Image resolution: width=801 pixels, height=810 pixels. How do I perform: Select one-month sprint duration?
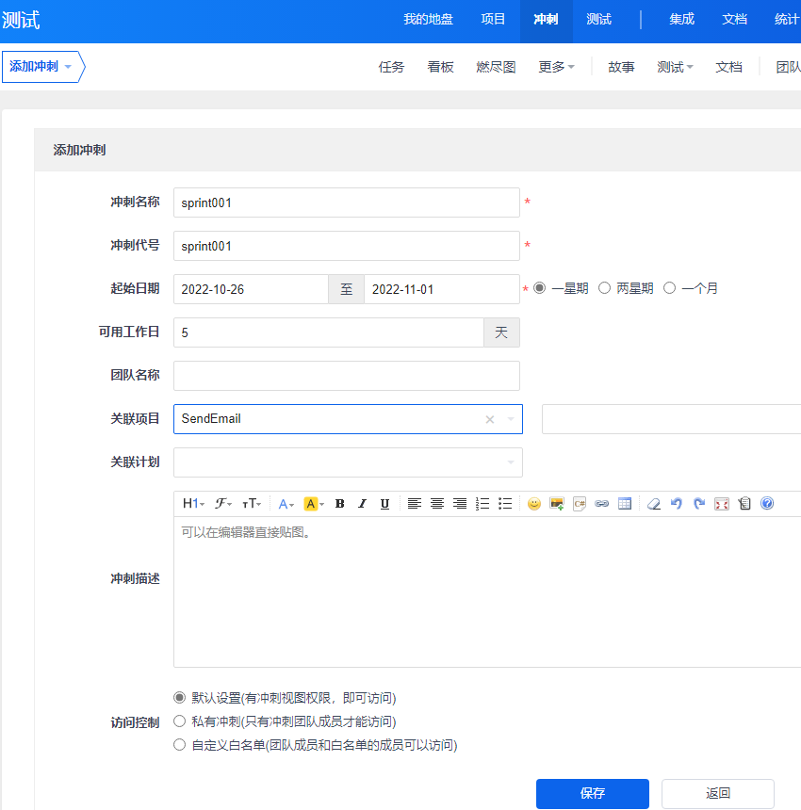670,288
